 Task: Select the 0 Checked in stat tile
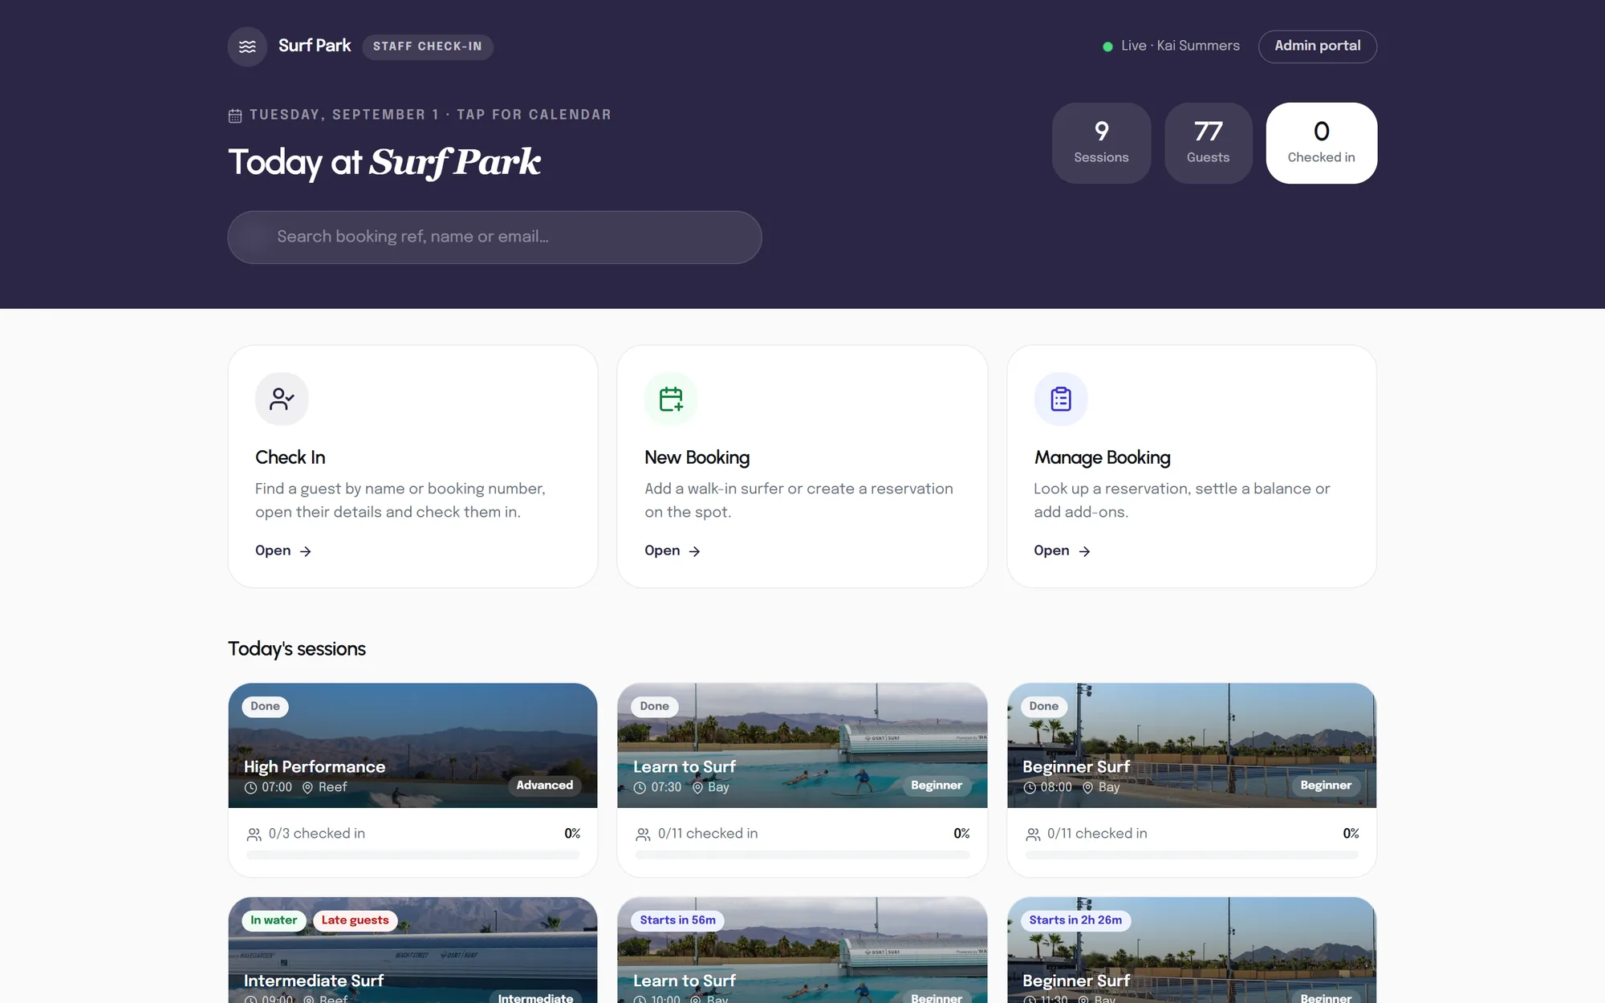click(1321, 143)
